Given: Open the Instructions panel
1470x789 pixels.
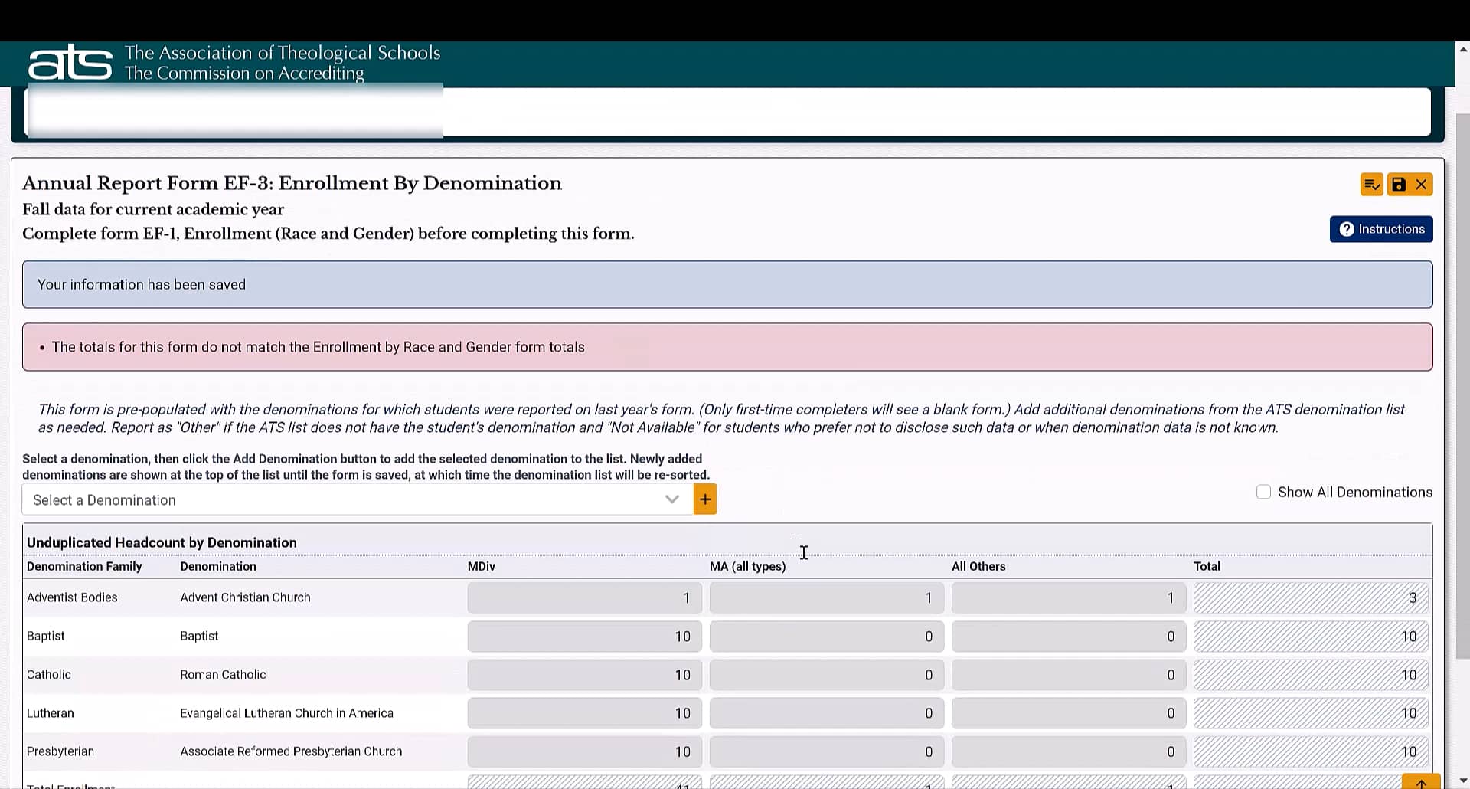Looking at the screenshot, I should click(1380, 229).
